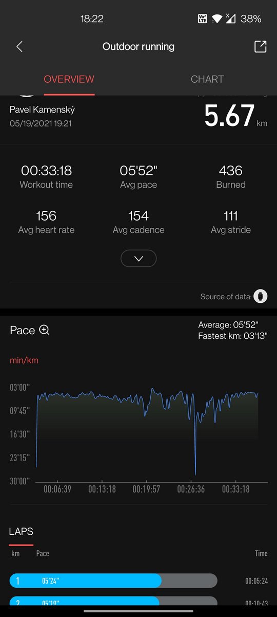Screen dimensions: 277x617
Task: Select the LAPS section header
Action: tap(21, 532)
